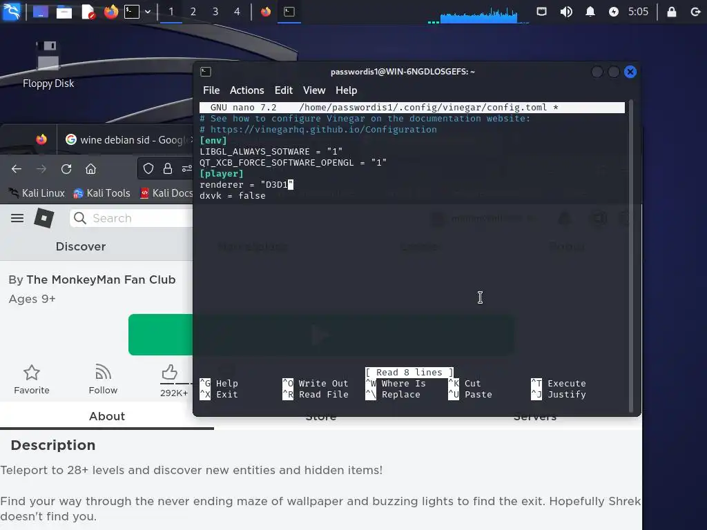
Task: Click the nano Execute shortcut
Action: point(559,384)
